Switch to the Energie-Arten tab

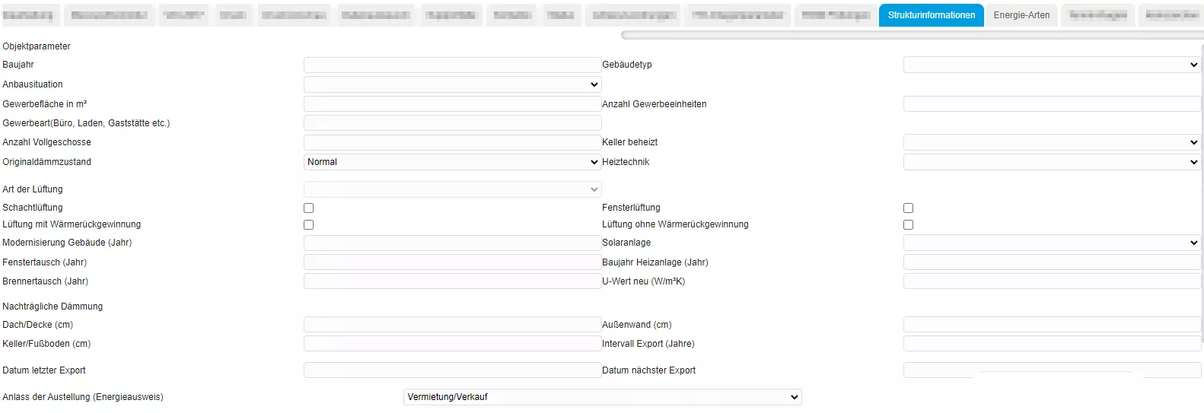(1021, 15)
